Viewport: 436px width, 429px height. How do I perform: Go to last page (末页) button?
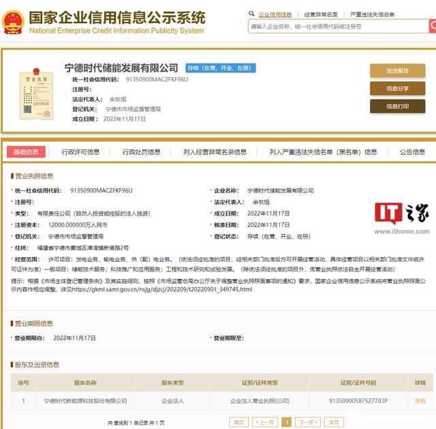334,422
